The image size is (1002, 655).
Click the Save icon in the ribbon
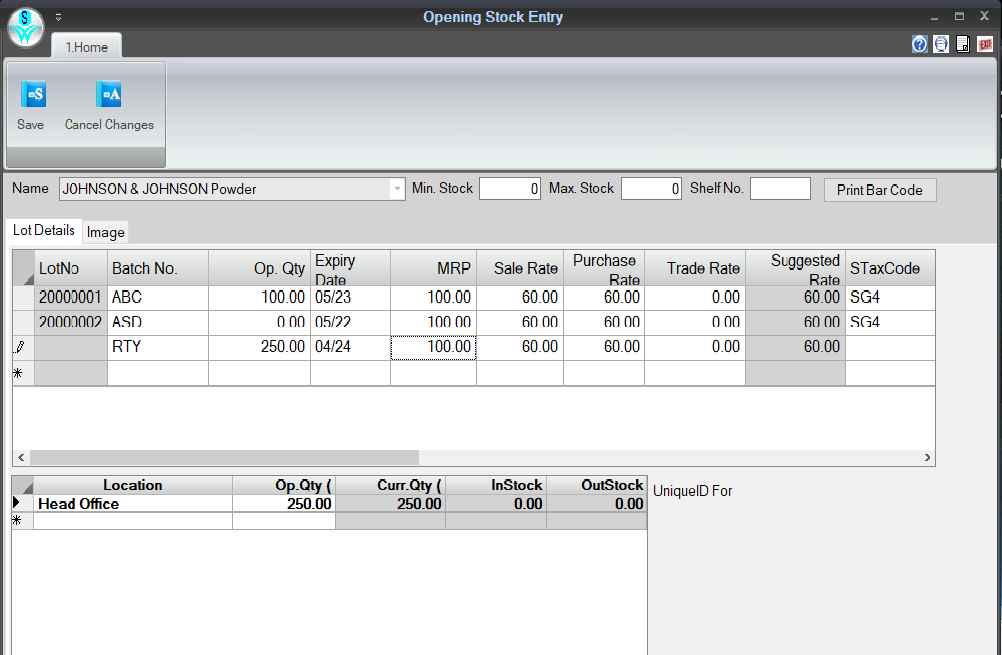[33, 95]
